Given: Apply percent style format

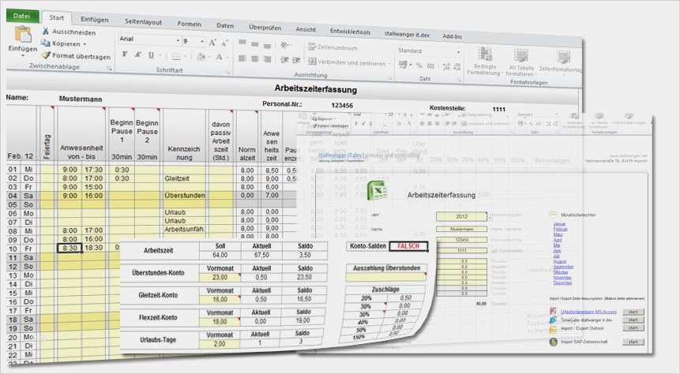Looking at the screenshot, I should pos(419,65).
